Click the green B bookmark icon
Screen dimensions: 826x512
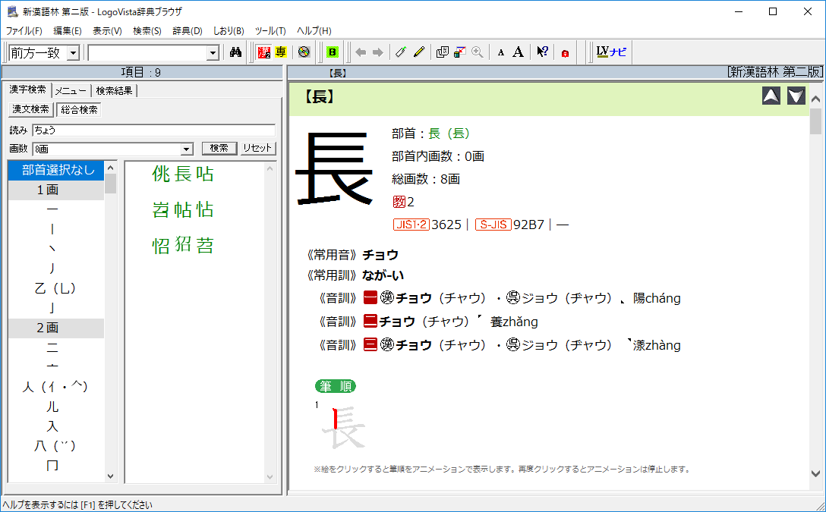[x=332, y=52]
